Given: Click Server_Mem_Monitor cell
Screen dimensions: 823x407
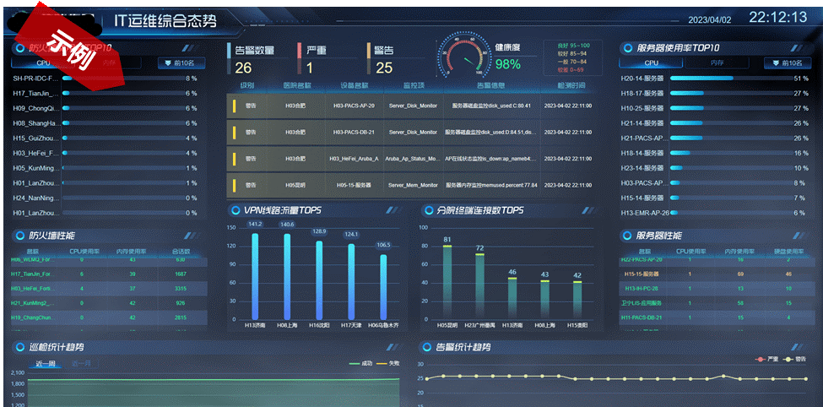Looking at the screenshot, I should pos(413,186).
